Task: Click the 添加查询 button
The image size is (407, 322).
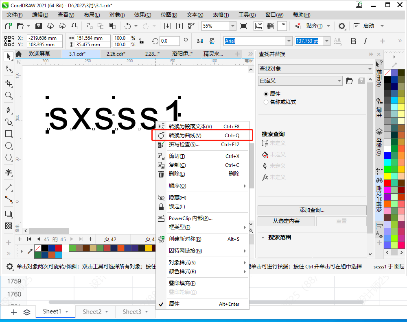Action: point(312,210)
